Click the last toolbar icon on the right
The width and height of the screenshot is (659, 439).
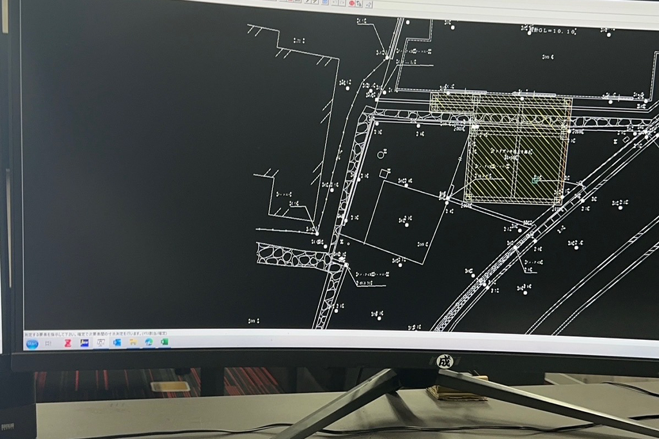(369, 5)
